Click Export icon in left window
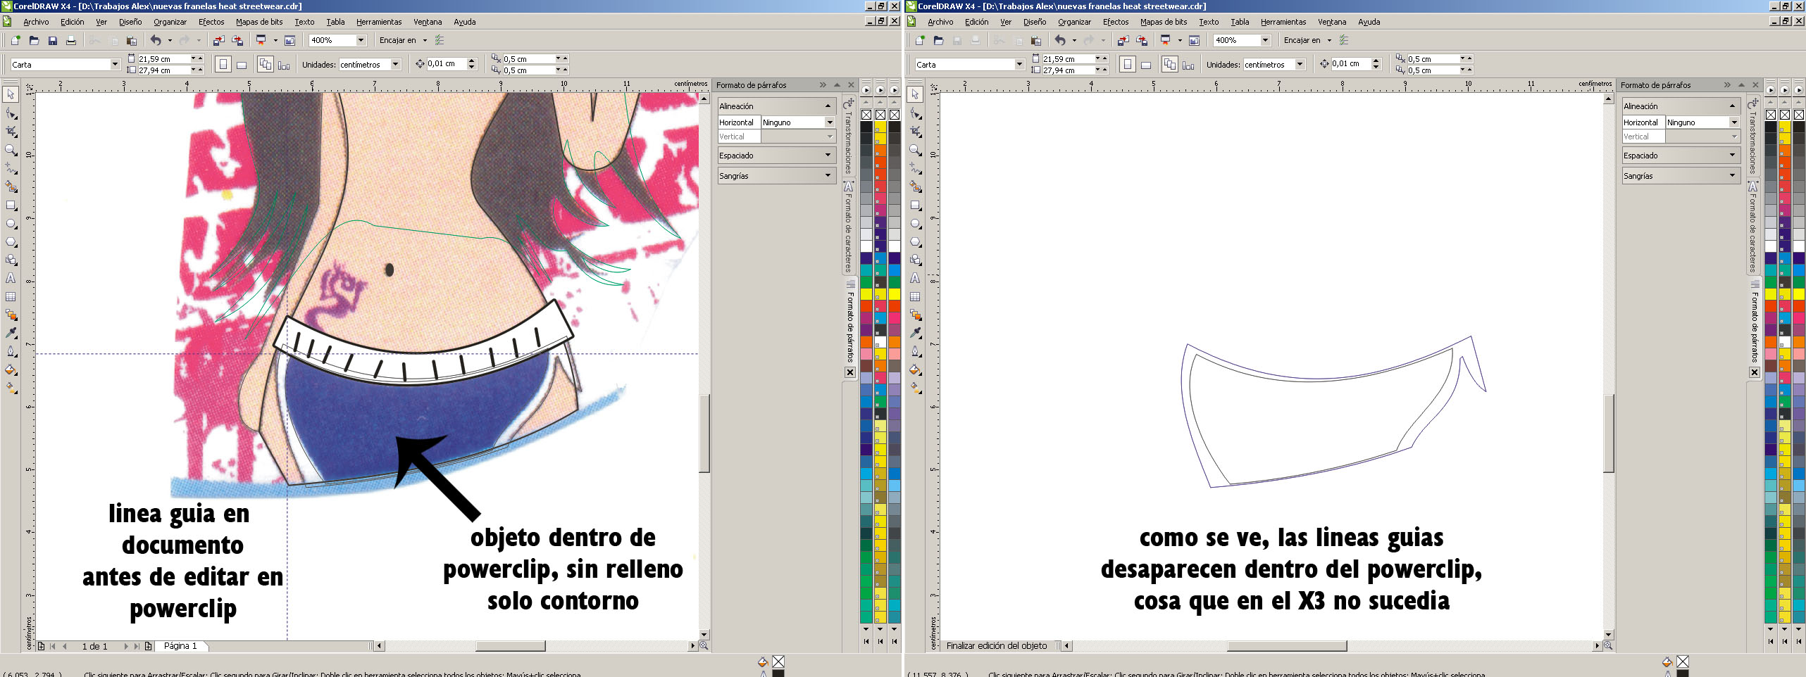Viewport: 1806px width, 677px height. [237, 40]
